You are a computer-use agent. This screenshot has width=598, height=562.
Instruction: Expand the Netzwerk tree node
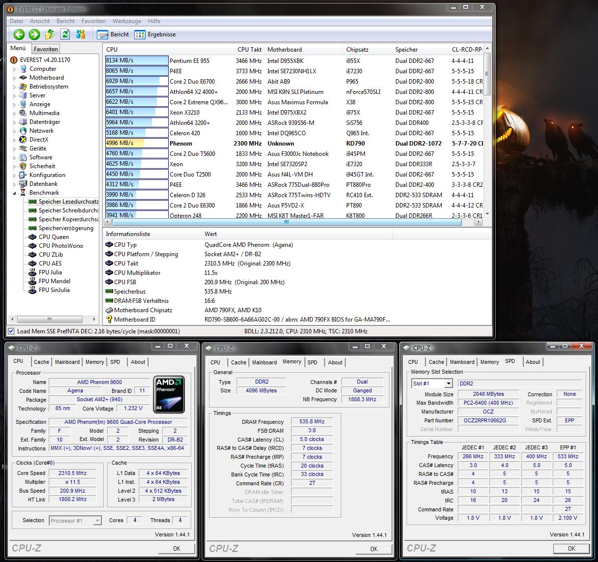pyautogui.click(x=14, y=131)
